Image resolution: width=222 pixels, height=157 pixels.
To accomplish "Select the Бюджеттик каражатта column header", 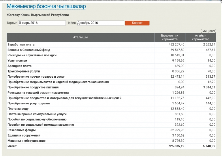I will tap(170, 37).
